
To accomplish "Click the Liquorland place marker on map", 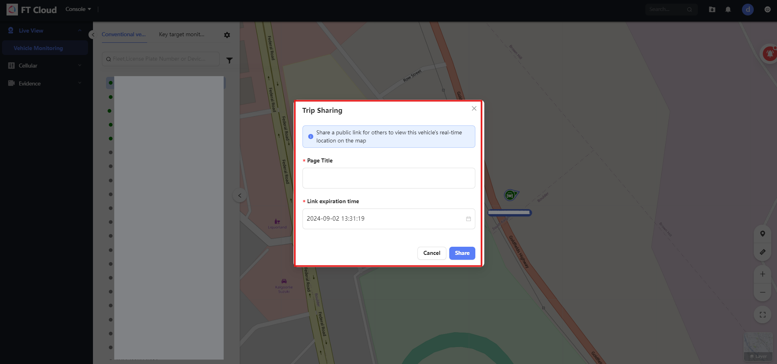I will (x=277, y=224).
